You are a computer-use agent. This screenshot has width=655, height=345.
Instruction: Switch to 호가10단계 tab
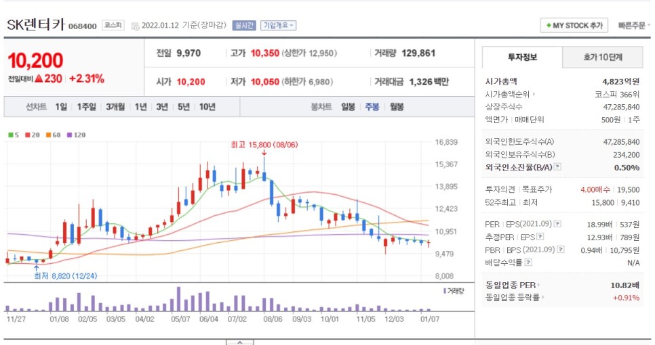602,57
